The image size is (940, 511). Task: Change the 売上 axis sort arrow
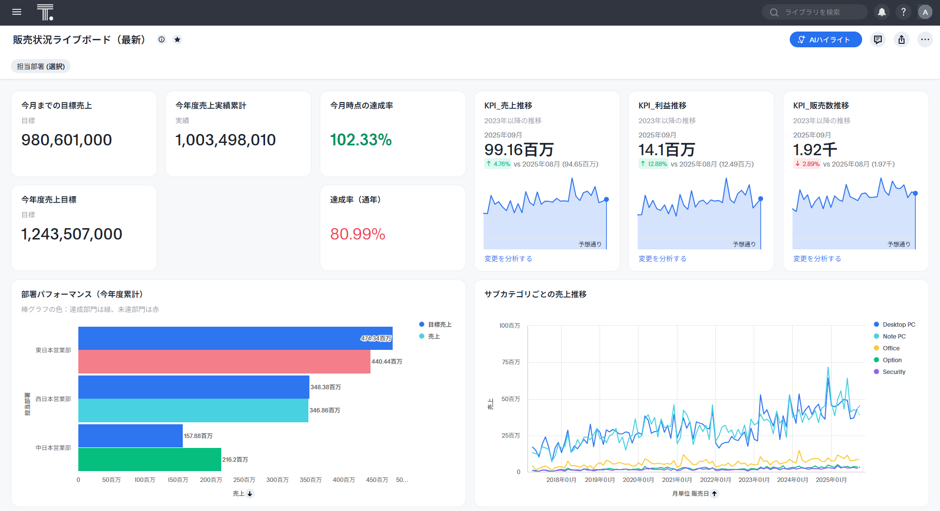[x=250, y=494]
